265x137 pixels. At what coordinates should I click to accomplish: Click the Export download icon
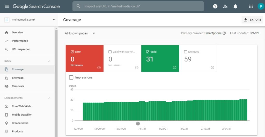[246, 20]
